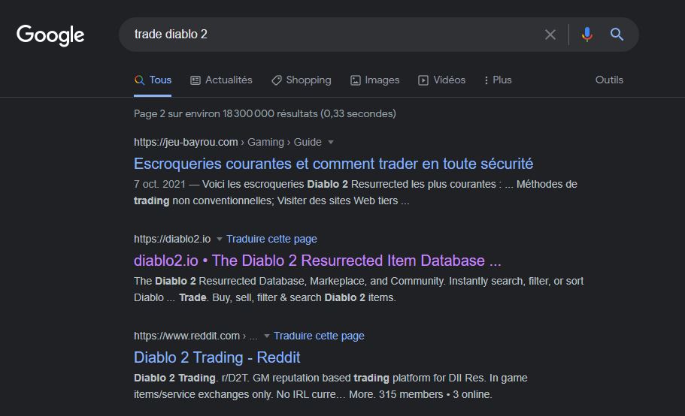Viewport: 685px width, 416px height.
Task: Select the Tous results tab
Action: (153, 80)
